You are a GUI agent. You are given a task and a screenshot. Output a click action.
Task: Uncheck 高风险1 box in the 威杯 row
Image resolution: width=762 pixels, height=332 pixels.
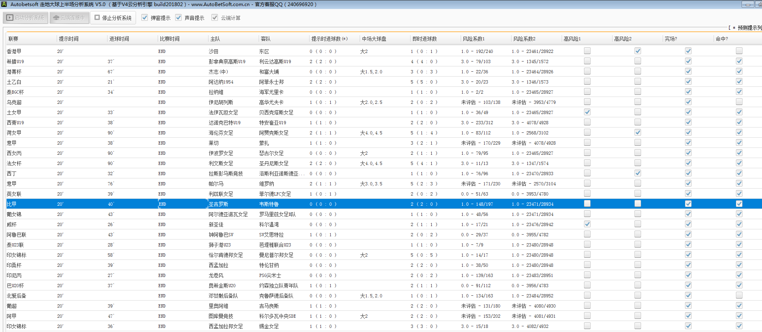[x=587, y=224]
